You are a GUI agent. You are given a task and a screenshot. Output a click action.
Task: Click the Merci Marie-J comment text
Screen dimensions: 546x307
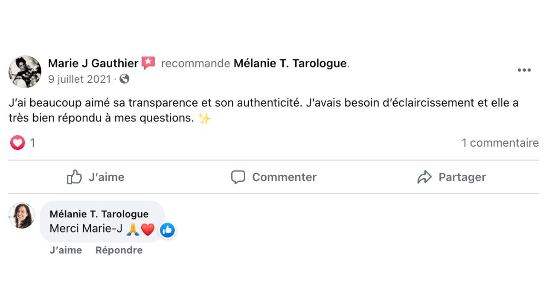click(86, 229)
